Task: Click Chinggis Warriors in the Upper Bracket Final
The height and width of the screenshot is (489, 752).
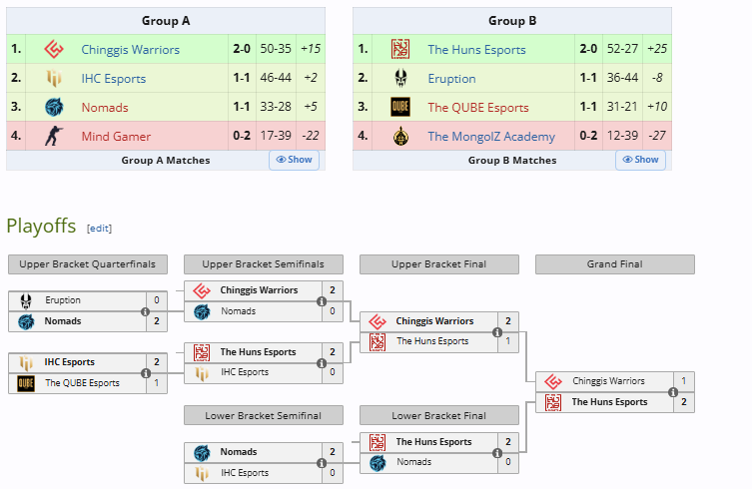Action: 434,321
